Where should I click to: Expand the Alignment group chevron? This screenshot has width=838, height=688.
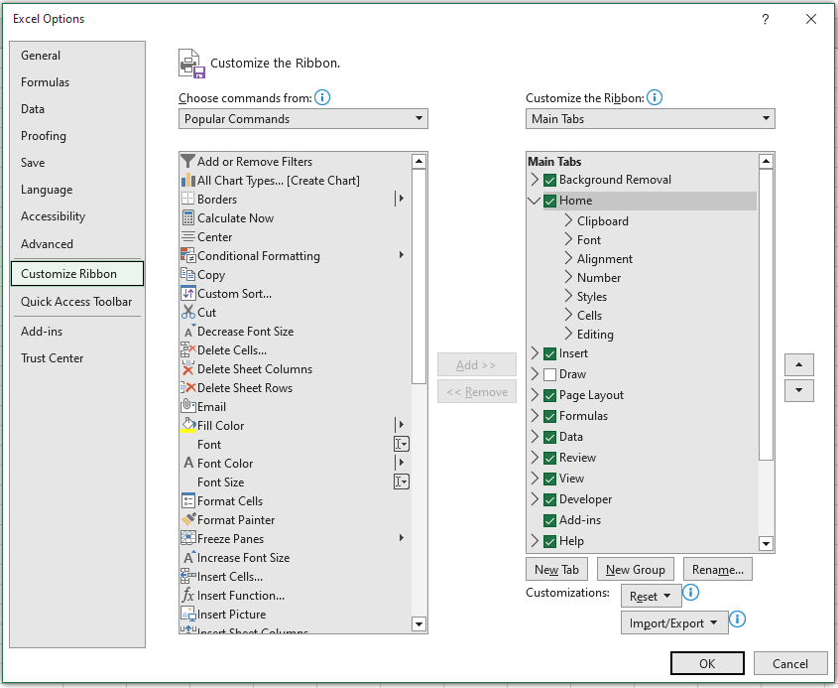568,258
